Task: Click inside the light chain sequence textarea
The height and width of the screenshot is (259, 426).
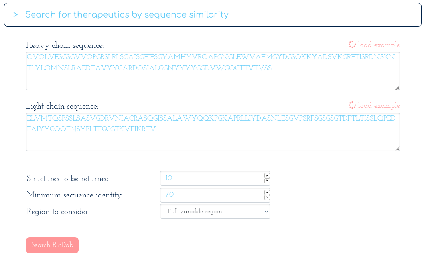Action: click(x=213, y=132)
